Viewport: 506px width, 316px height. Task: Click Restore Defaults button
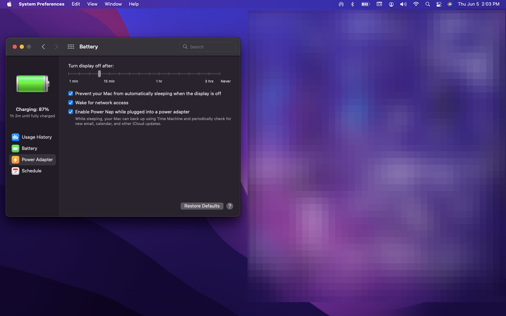pyautogui.click(x=202, y=206)
